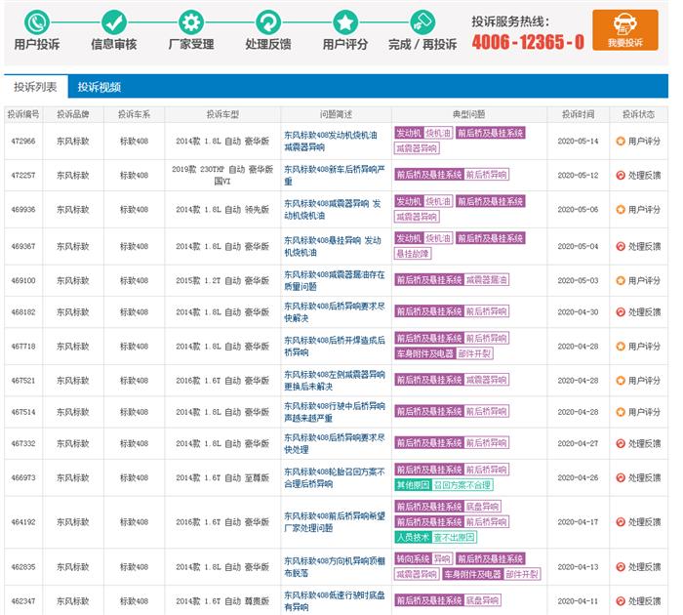This screenshot has width=683, height=615.
Task: Click the 完成/再投诉 step icon
Action: pyautogui.click(x=422, y=22)
